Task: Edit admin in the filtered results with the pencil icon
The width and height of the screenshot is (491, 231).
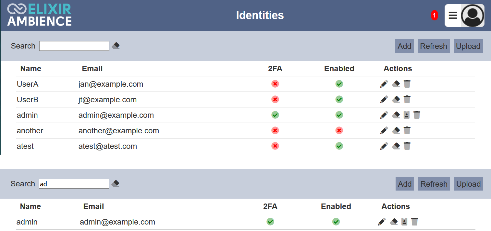Action: (x=382, y=222)
